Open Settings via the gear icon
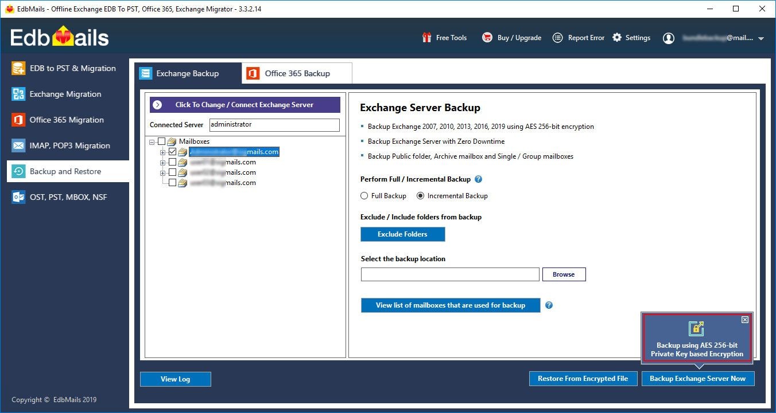 point(617,38)
